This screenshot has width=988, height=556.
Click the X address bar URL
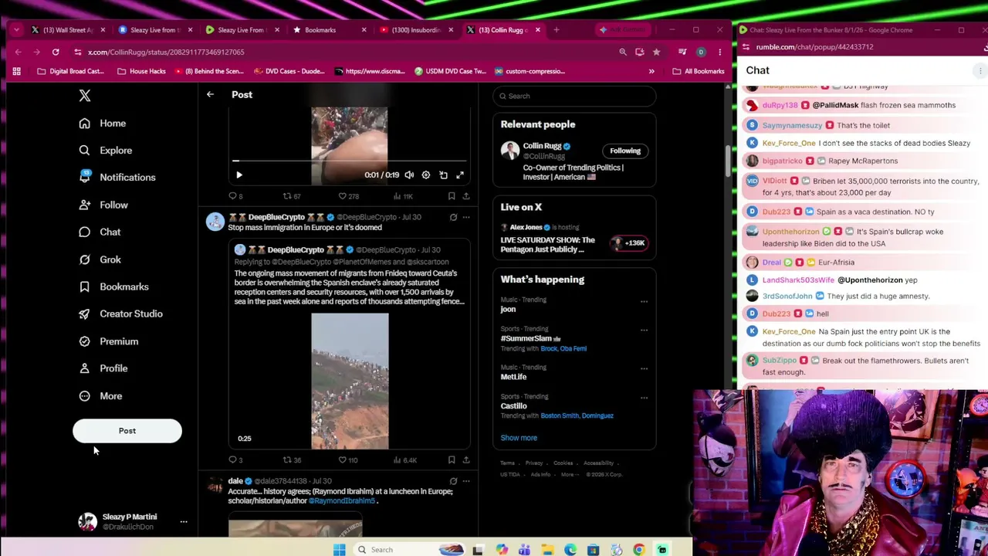click(166, 52)
